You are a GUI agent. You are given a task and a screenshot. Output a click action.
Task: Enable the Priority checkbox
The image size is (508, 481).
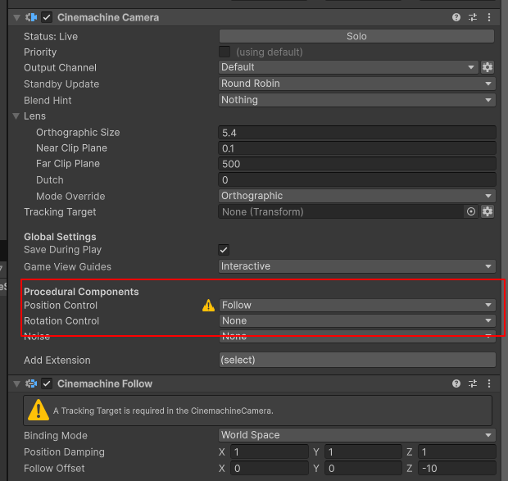[225, 52]
